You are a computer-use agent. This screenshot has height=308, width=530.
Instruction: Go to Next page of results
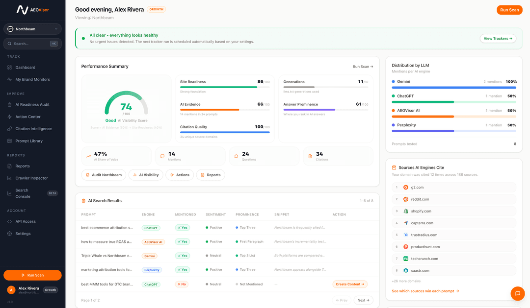pyautogui.click(x=363, y=300)
